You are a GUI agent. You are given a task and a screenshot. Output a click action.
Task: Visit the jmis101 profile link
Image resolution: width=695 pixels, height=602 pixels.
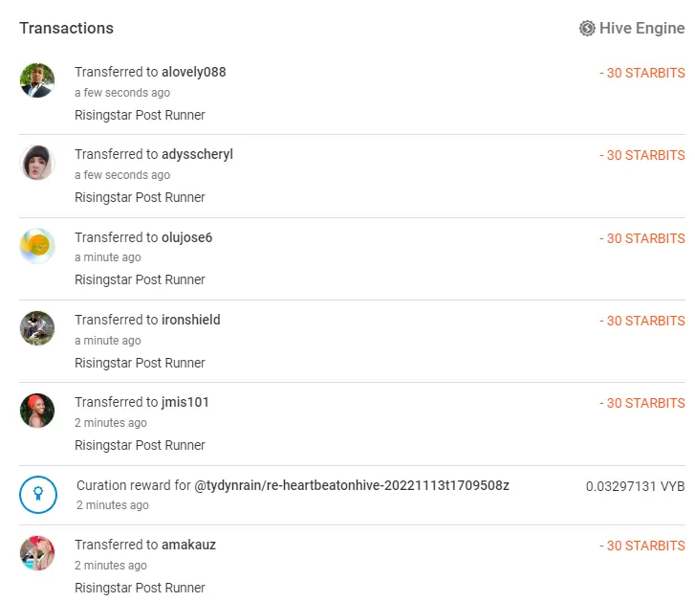point(185,402)
